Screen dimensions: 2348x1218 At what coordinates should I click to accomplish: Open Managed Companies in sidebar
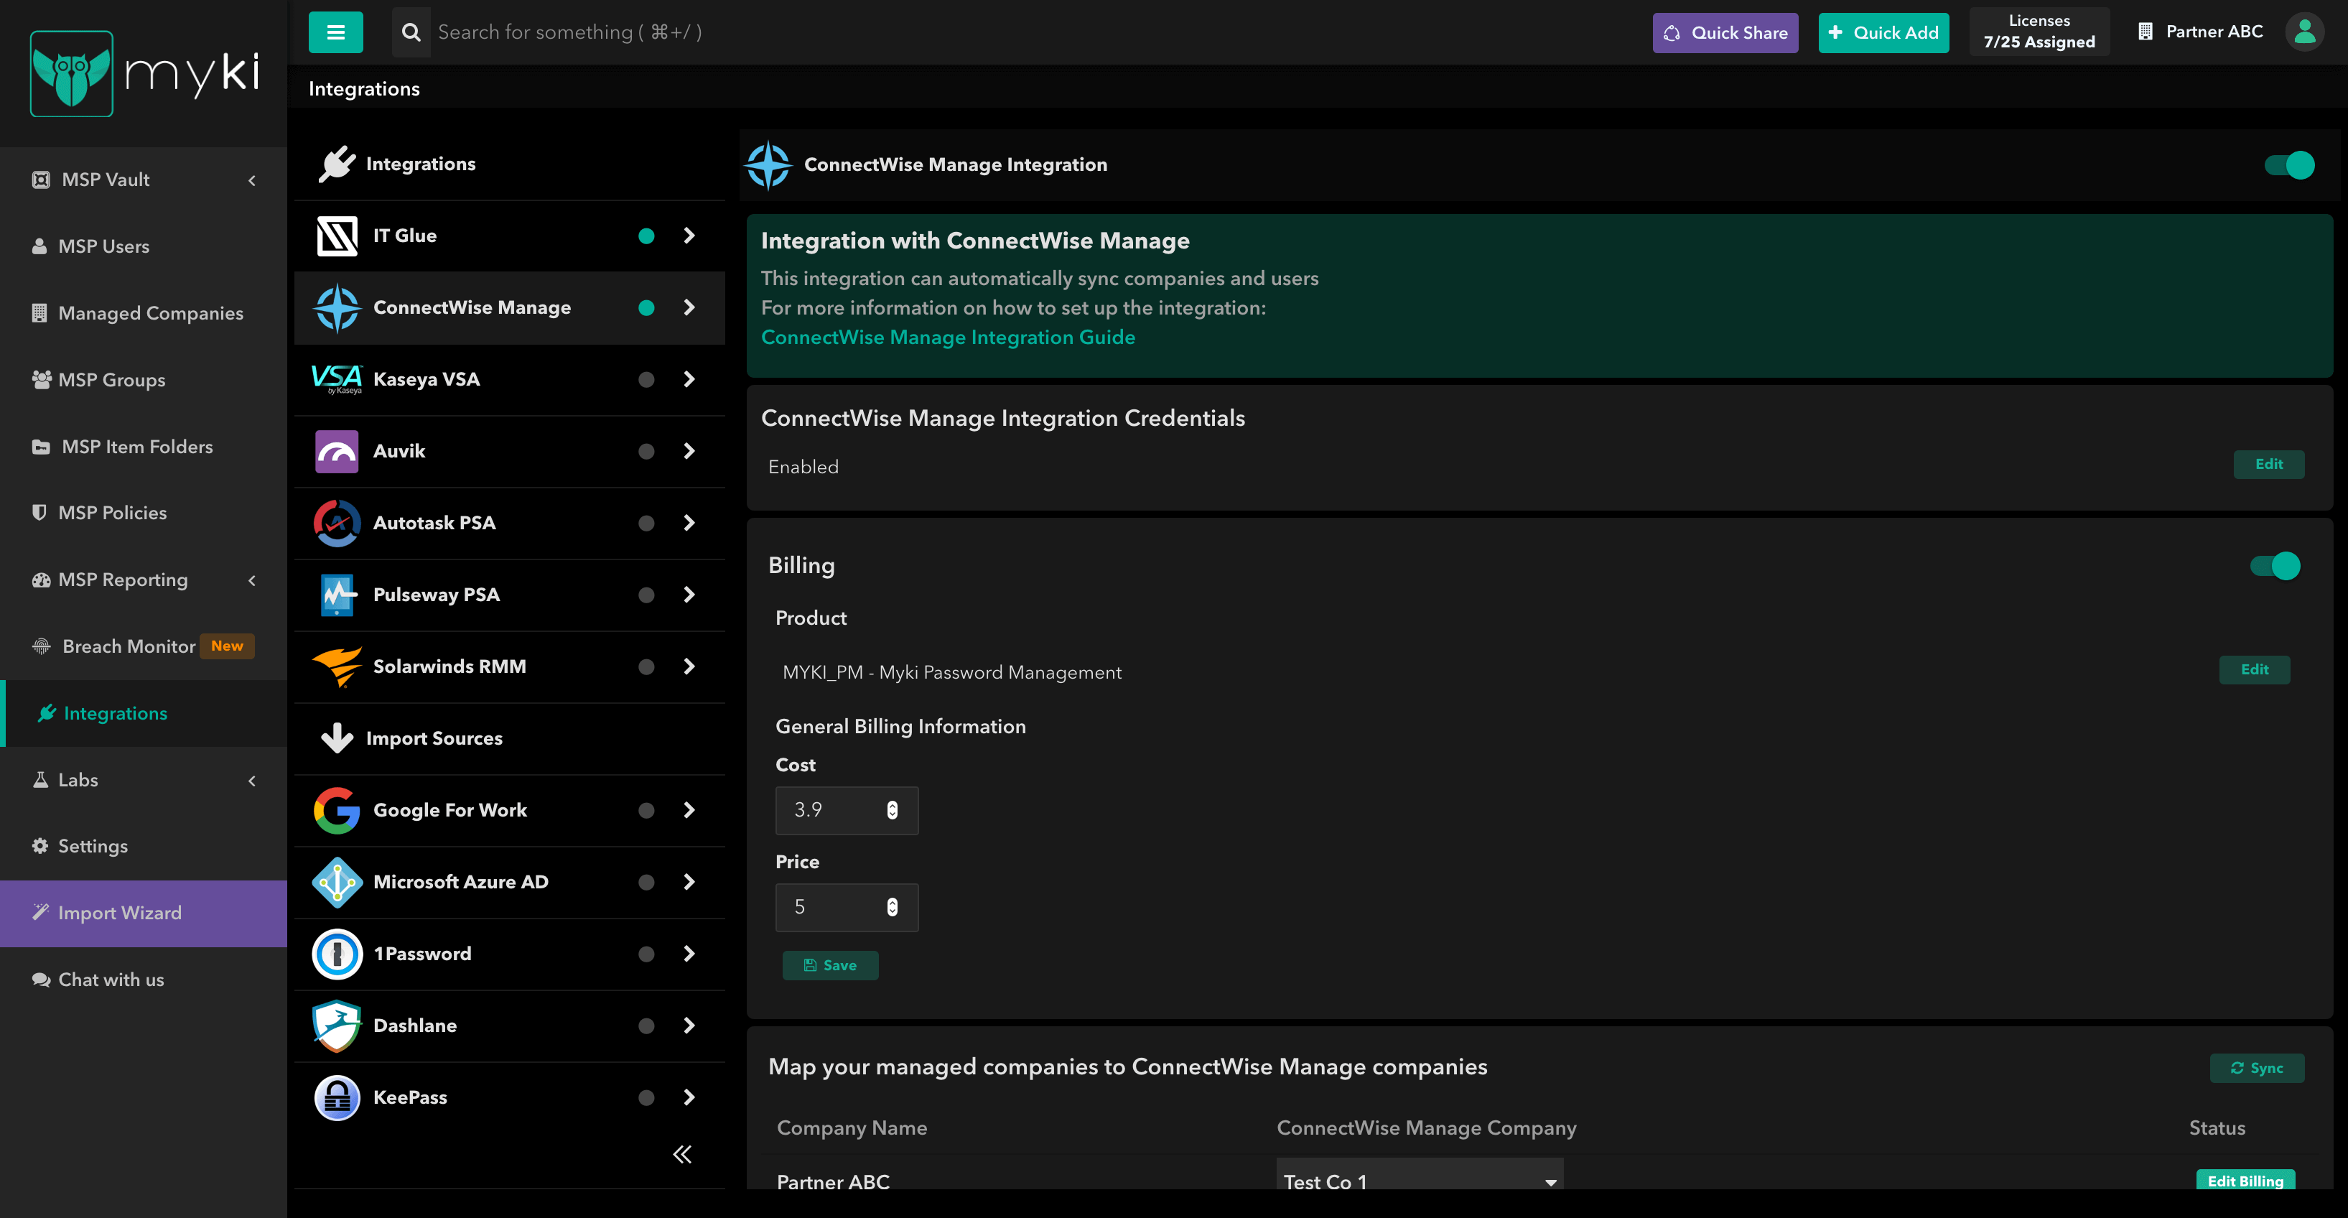click(144, 312)
